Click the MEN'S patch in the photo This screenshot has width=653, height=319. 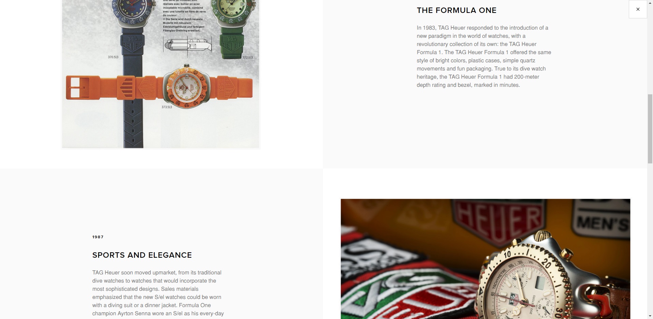tap(602, 220)
